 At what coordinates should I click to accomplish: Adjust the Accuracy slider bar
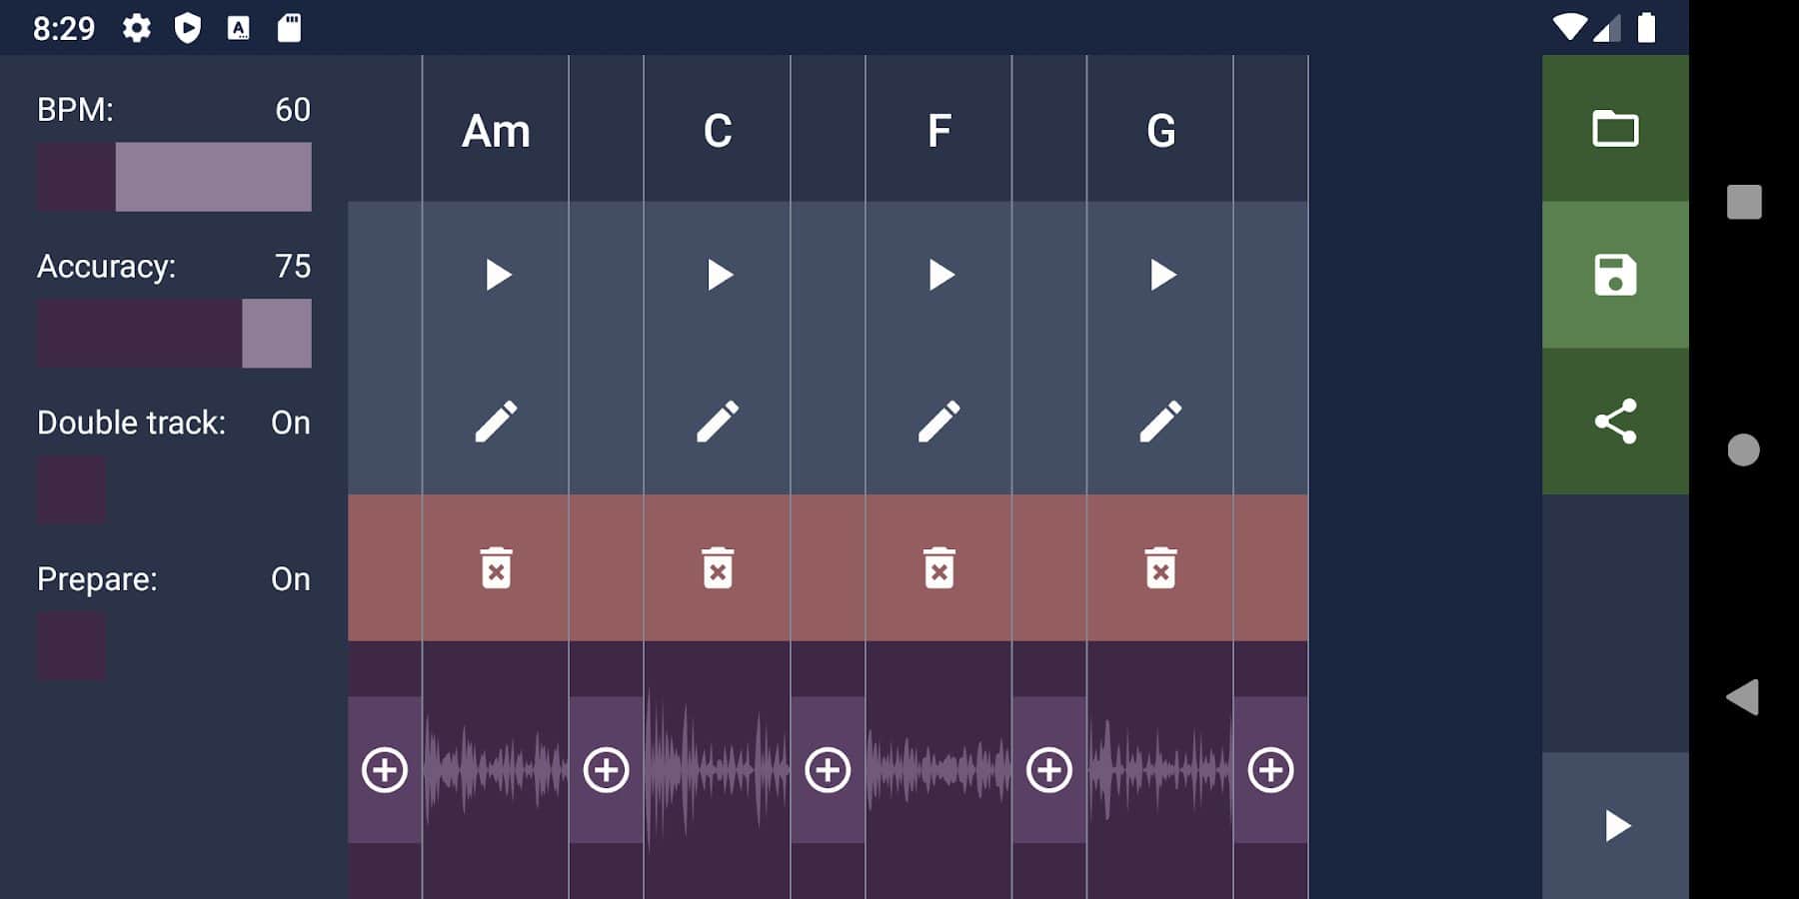click(174, 334)
